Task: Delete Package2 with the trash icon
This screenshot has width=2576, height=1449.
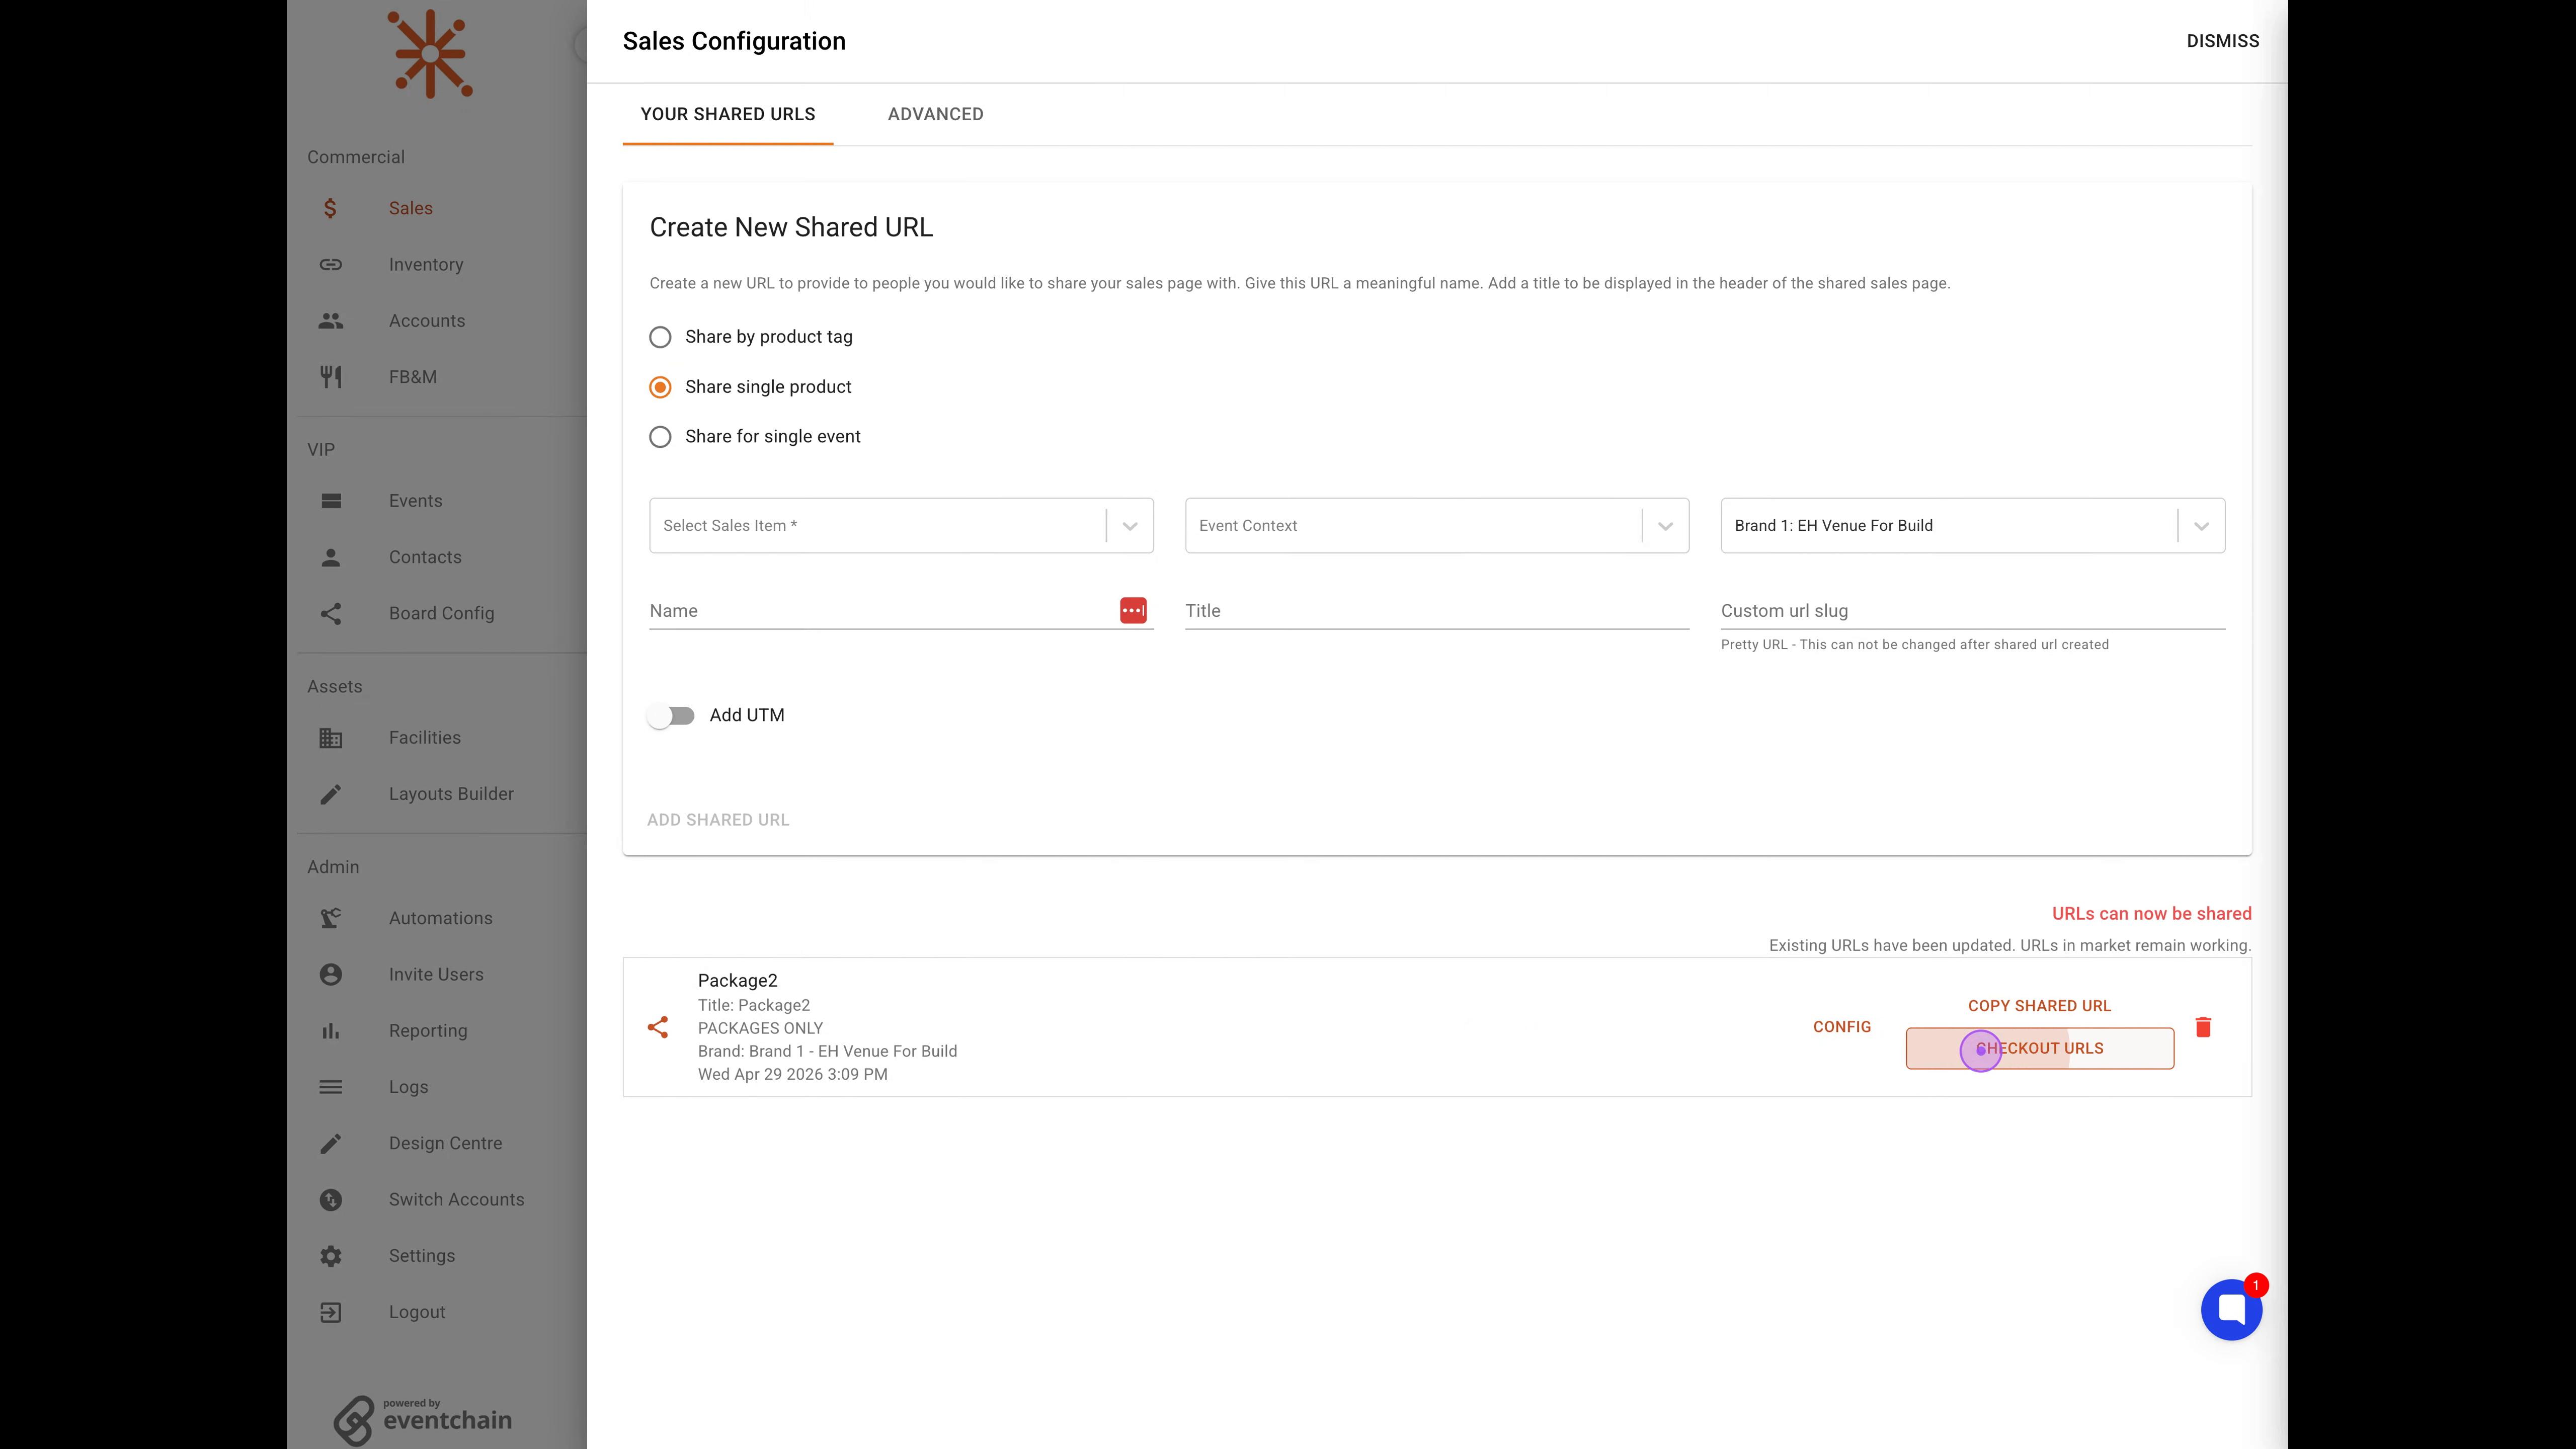Action: coord(2203,1027)
